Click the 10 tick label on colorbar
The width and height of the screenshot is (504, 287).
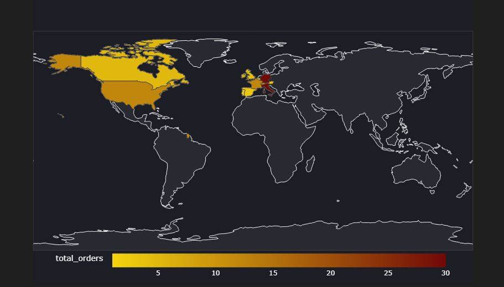216,273
